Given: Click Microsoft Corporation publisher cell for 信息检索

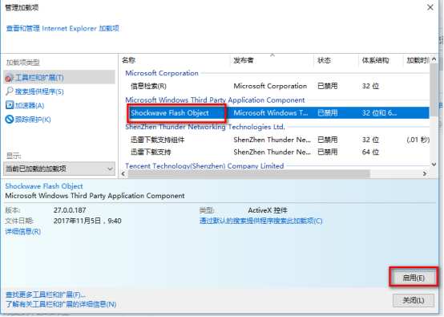Looking at the screenshot, I should 270,86.
